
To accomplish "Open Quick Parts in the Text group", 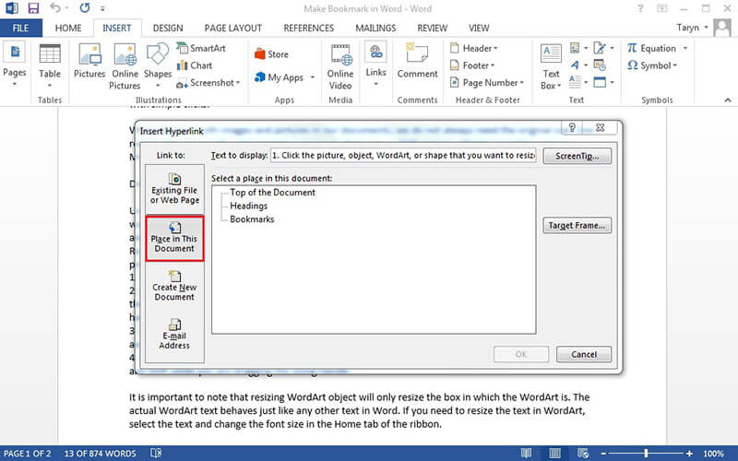I will pos(578,48).
